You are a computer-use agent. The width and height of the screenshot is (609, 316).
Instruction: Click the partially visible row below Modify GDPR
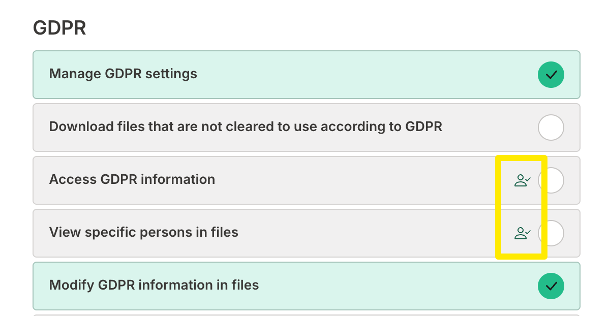click(305, 315)
